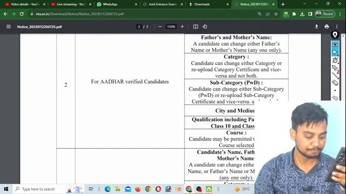346x194 pixels.
Task: Undo last annotation with the arrow icon
Action: [x=335, y=98]
